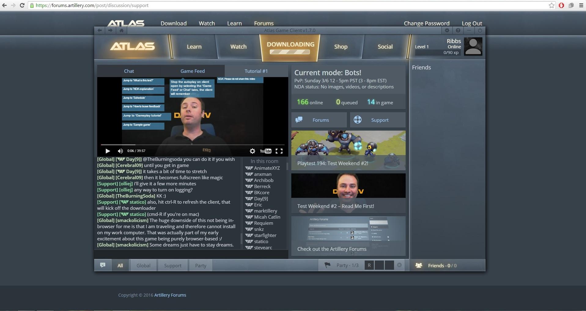Play the tutorial video
This screenshot has width=586, height=311.
coord(108,151)
